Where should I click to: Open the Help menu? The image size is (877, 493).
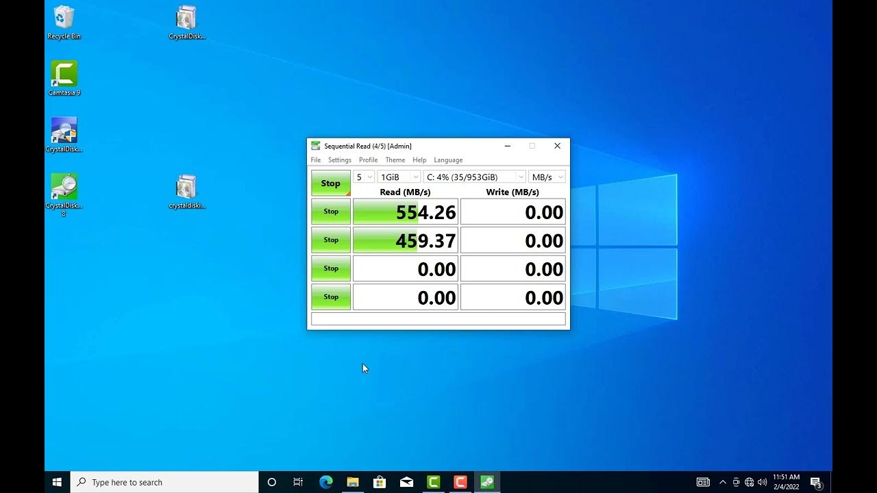[x=419, y=160]
